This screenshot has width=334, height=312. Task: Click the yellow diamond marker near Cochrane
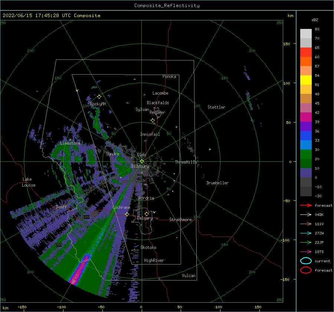[127, 214]
